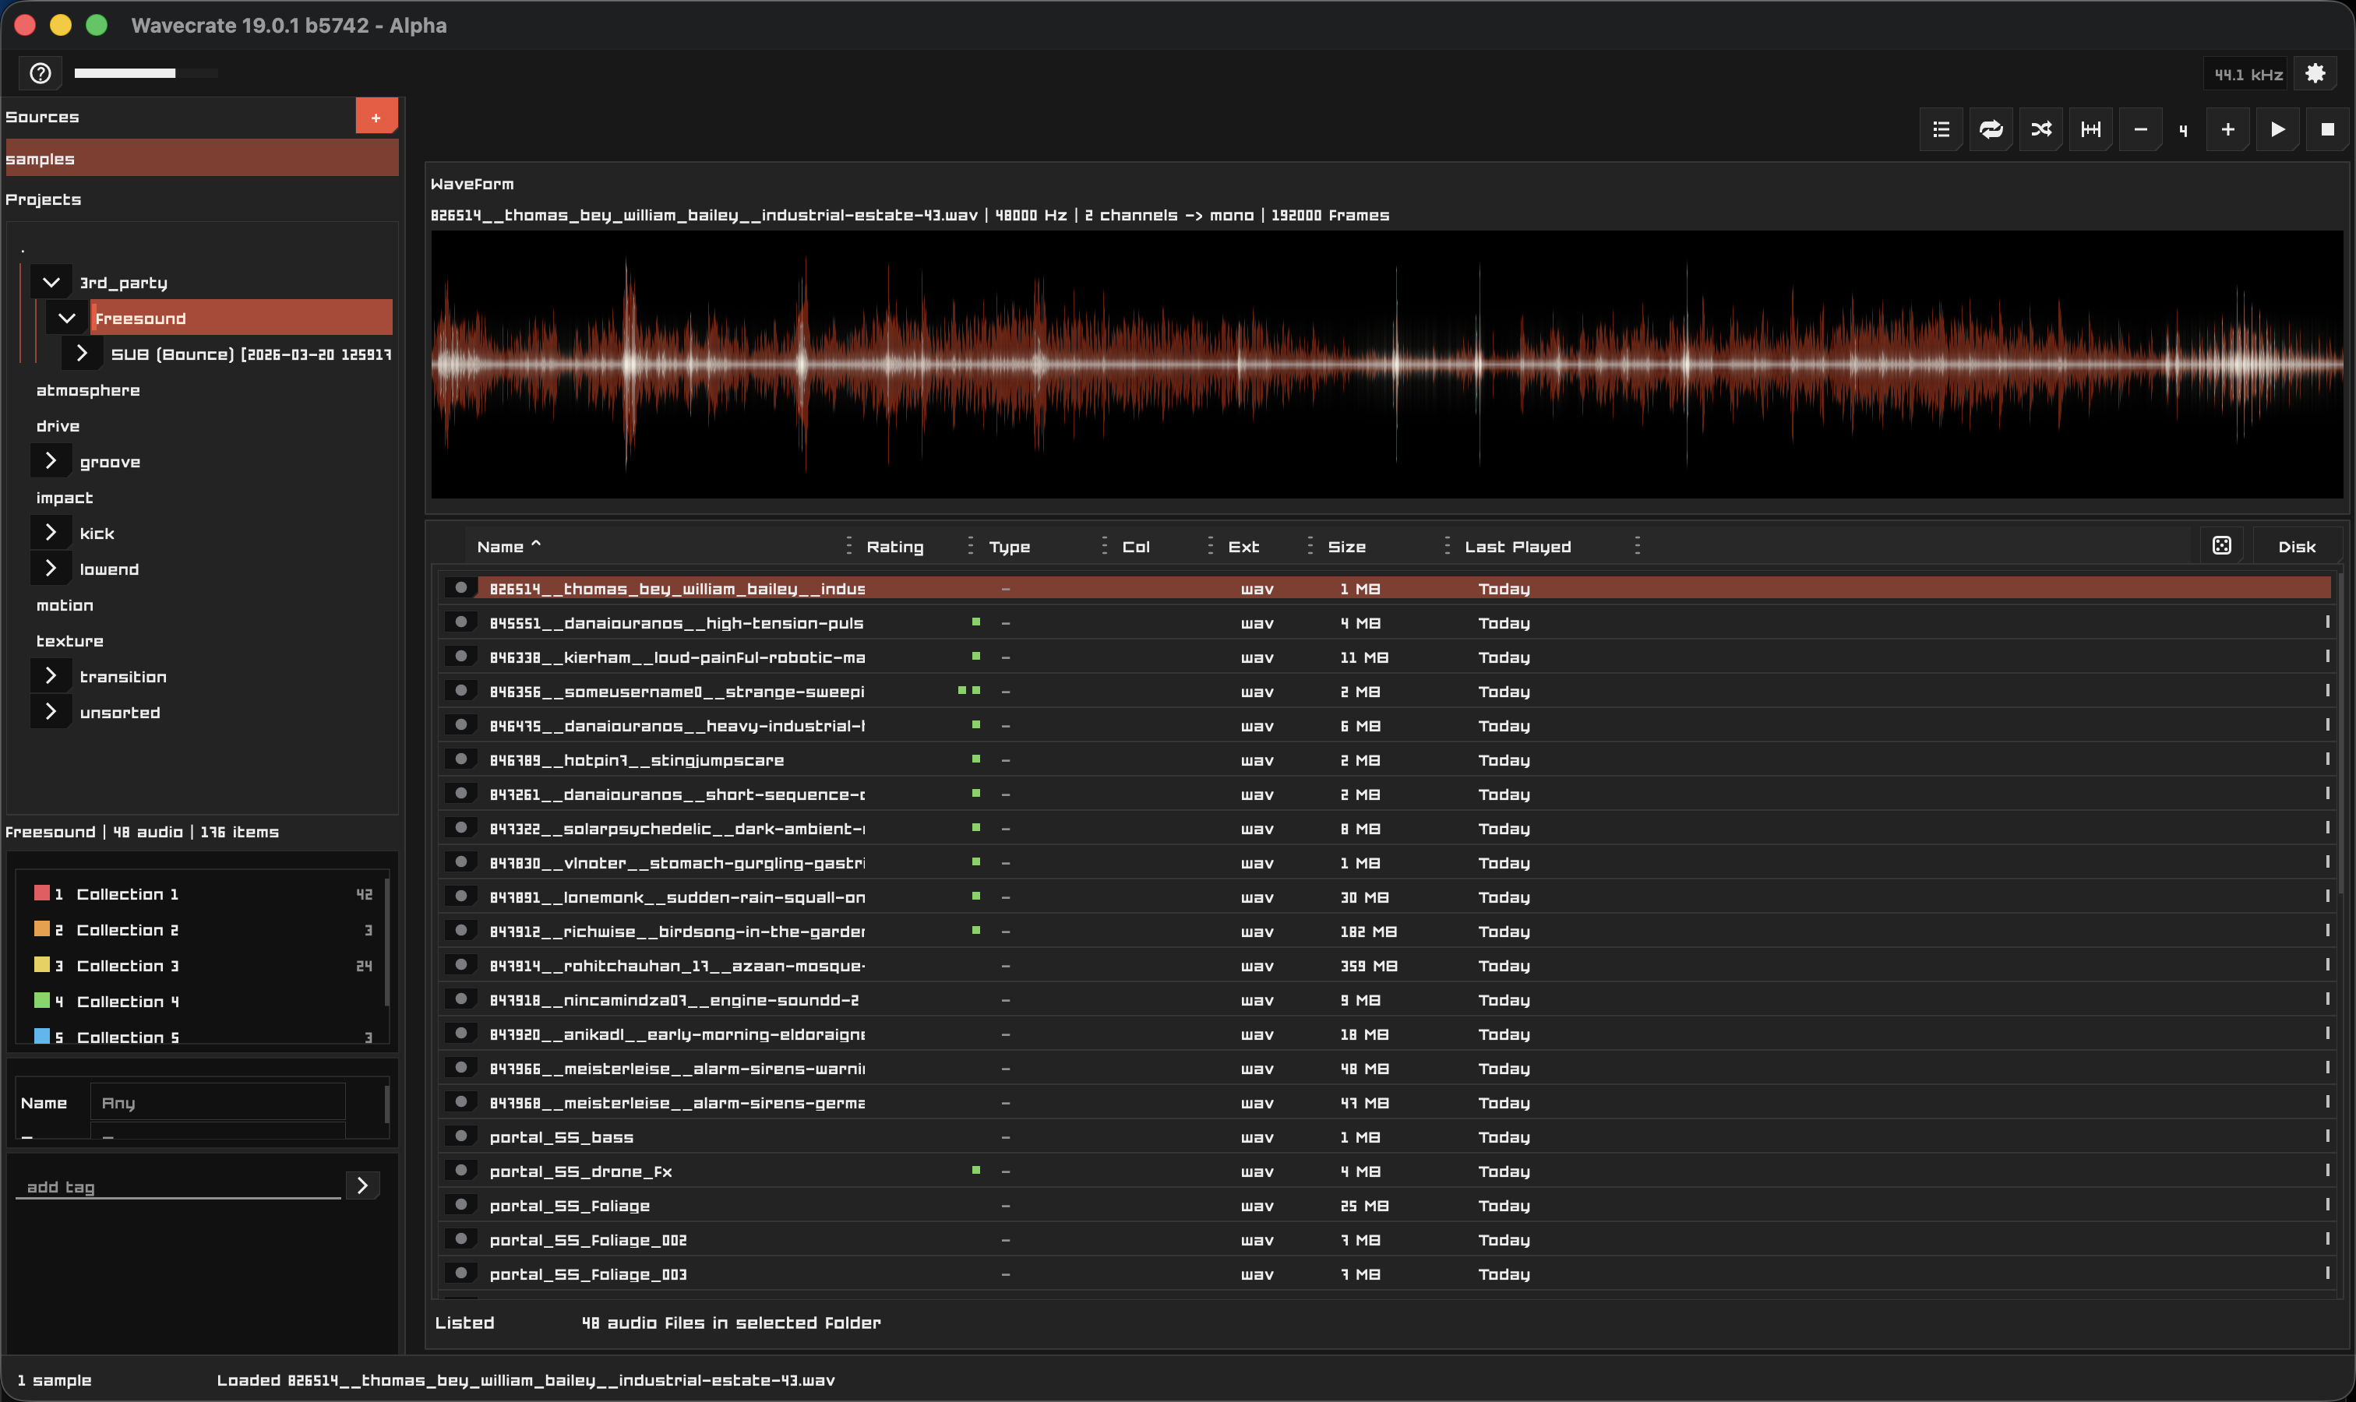Toggle the marker dot for 846338 kierham row
Screen dimensions: 2356x1402
[461, 656]
